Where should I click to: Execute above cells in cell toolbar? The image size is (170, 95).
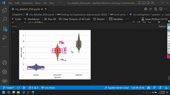[139, 22]
